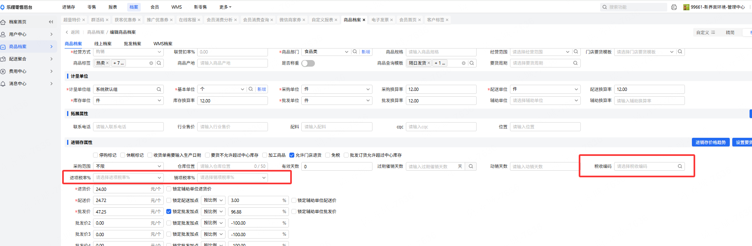Click search icon beside 过期催销天数 field
Image resolution: width=752 pixels, height=246 pixels.
pos(471,166)
